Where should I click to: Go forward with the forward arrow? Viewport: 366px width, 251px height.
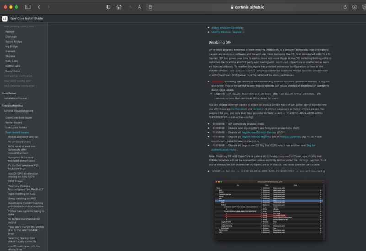[x=48, y=7]
